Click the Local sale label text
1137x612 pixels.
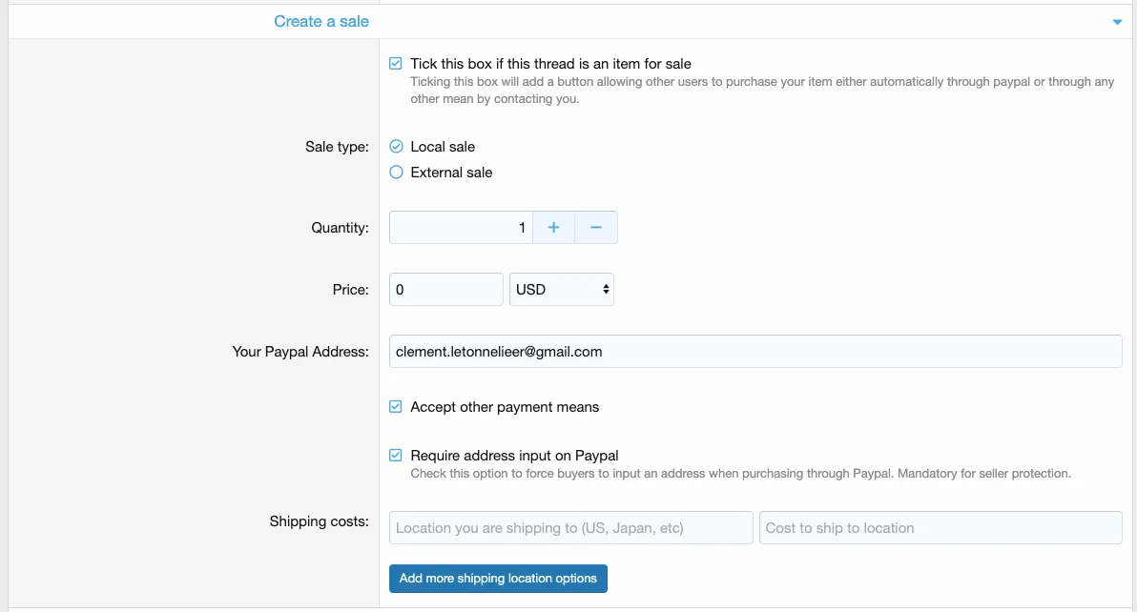(443, 147)
